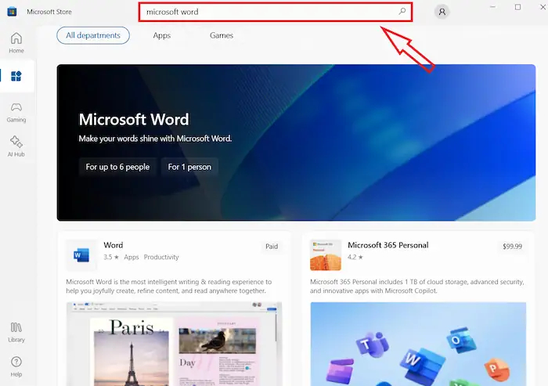
Task: Click the search magnifier icon
Action: coord(402,12)
